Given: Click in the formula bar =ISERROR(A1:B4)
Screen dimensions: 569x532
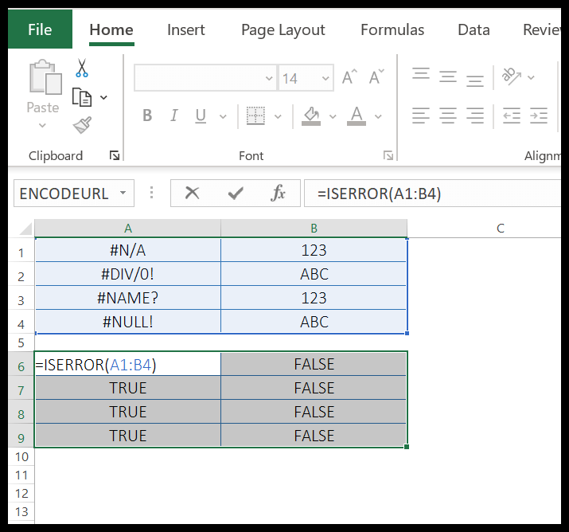Looking at the screenshot, I should (432, 194).
